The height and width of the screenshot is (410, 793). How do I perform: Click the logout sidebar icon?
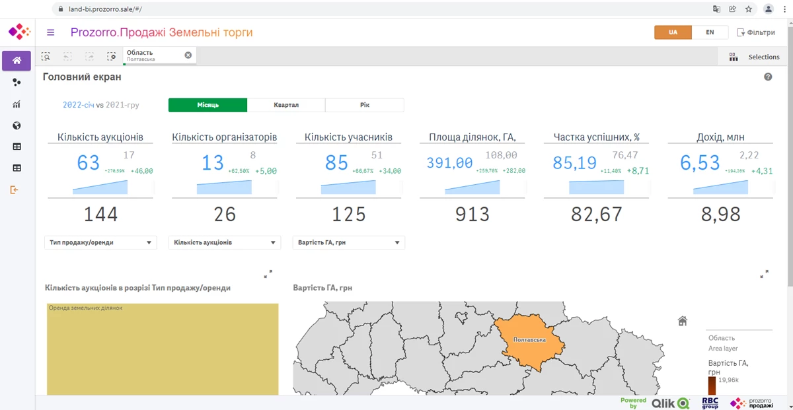coord(15,189)
